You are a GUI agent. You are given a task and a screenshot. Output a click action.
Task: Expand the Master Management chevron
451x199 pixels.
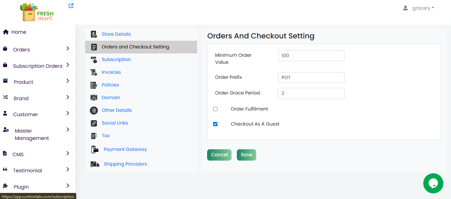pyautogui.click(x=67, y=130)
